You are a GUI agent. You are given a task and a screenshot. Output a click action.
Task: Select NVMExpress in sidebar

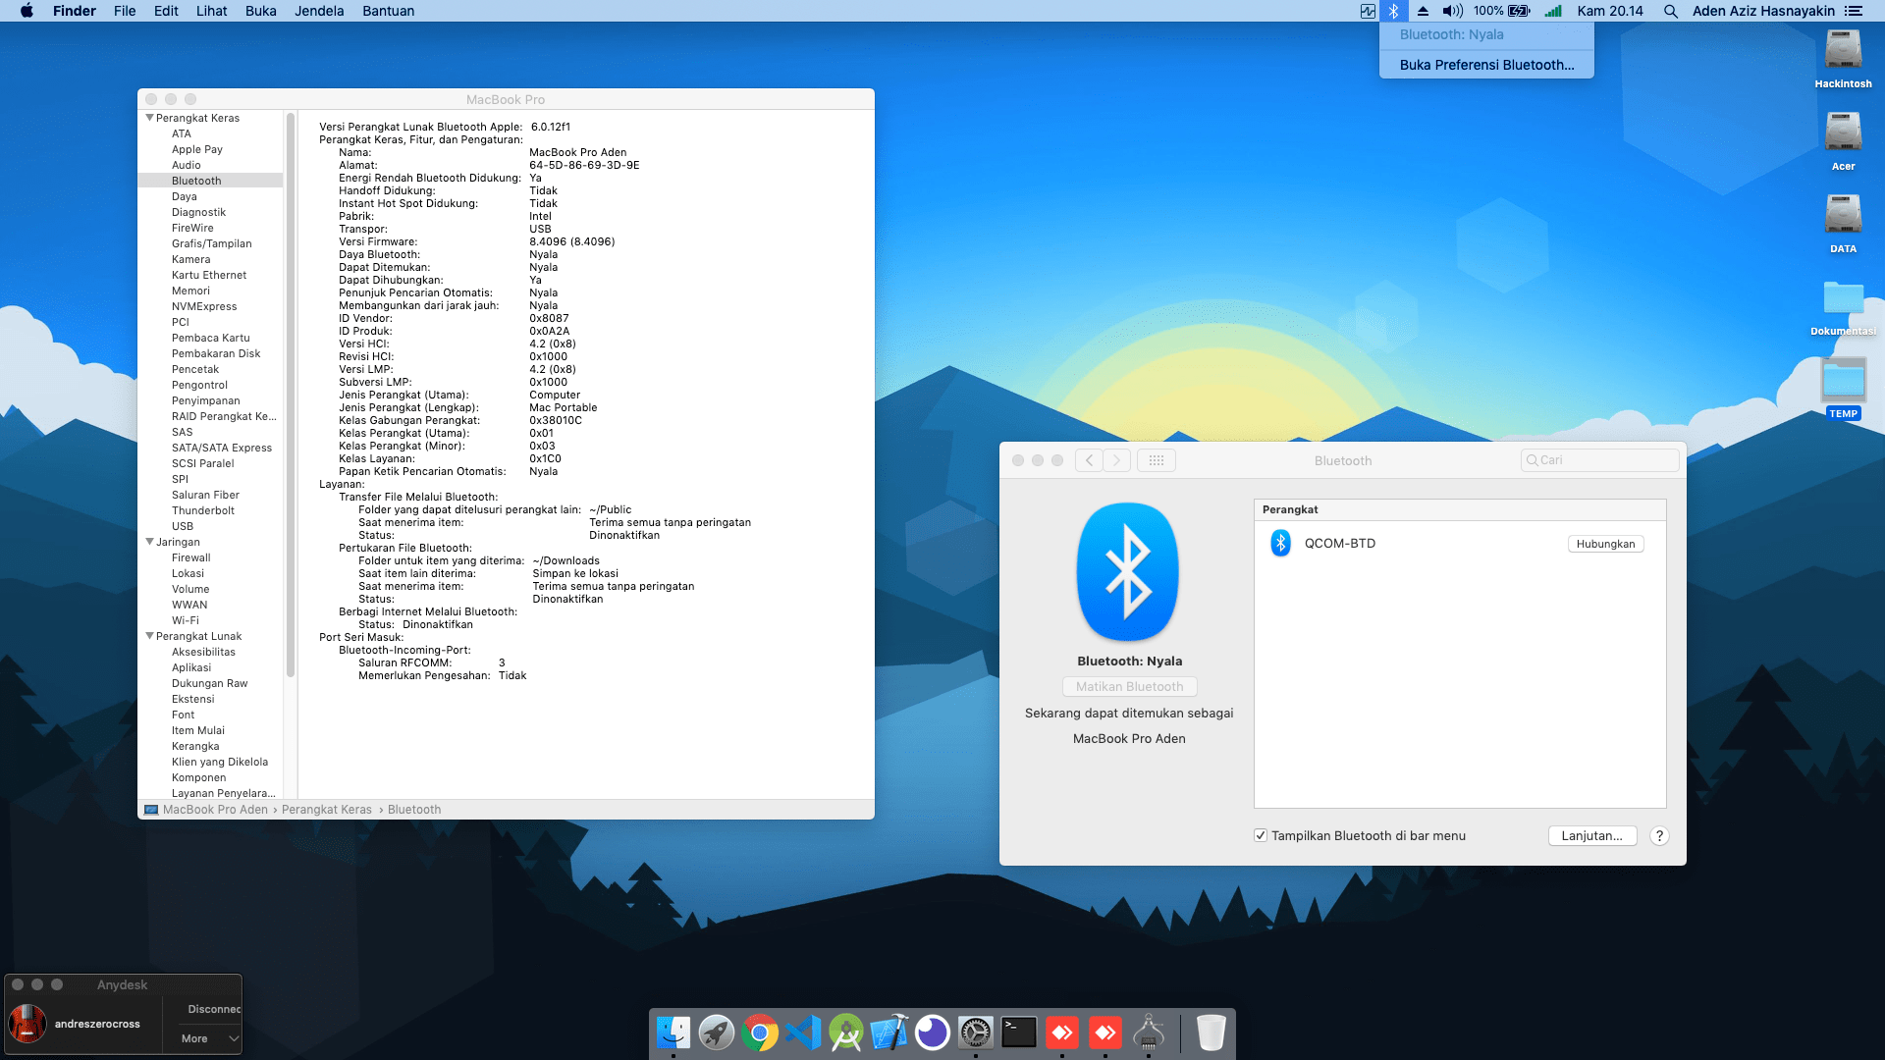pyautogui.click(x=204, y=306)
